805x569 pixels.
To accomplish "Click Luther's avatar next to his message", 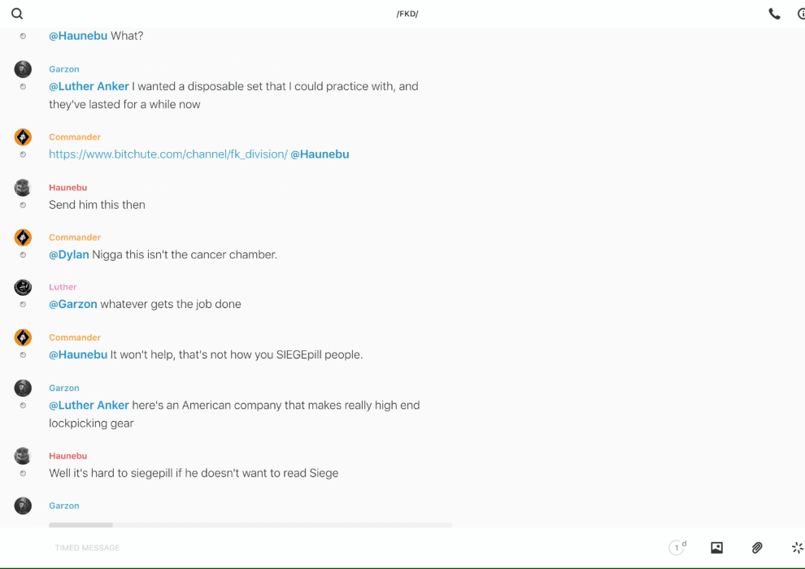I will [23, 287].
